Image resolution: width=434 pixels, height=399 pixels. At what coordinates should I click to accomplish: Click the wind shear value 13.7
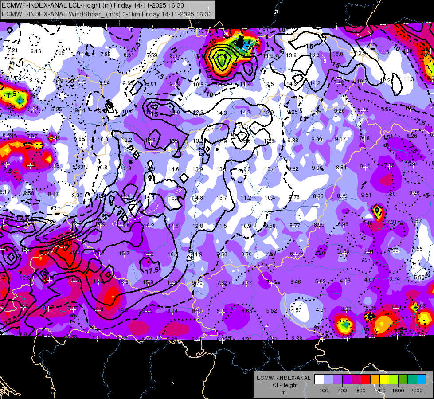point(222,198)
